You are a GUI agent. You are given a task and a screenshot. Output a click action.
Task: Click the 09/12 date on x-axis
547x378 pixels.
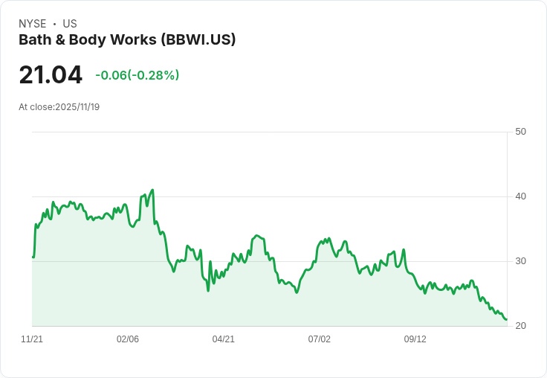point(415,339)
